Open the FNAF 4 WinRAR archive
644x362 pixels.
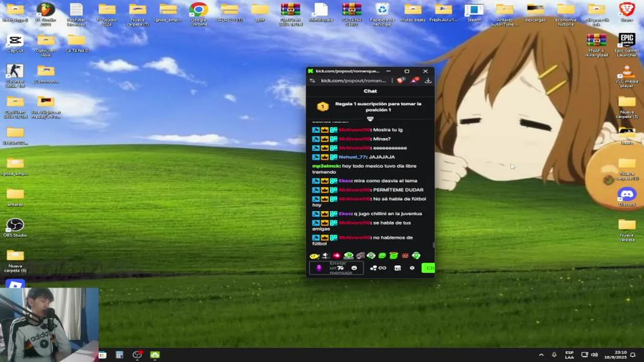coord(596,45)
